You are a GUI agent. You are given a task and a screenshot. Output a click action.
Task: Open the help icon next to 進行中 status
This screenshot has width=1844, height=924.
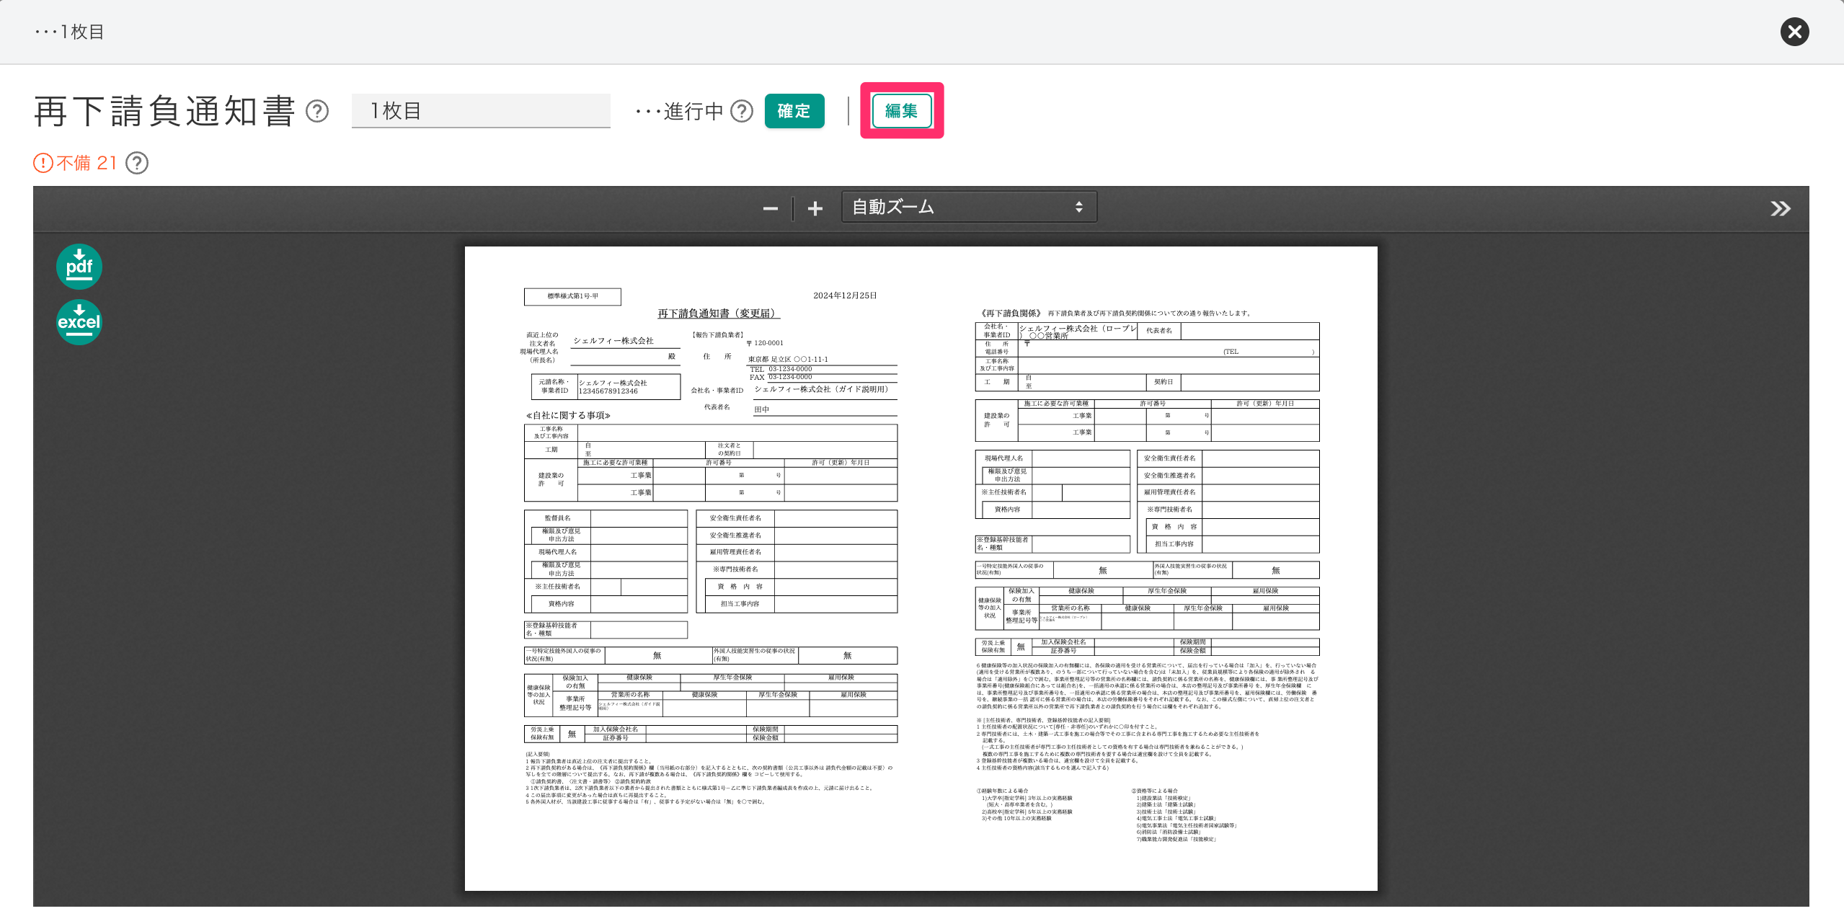(742, 111)
